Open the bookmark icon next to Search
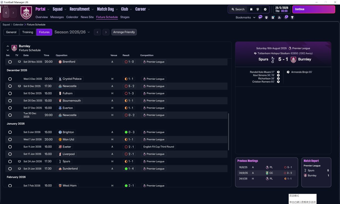The height and width of the screenshot is (204, 340). (251, 9)
